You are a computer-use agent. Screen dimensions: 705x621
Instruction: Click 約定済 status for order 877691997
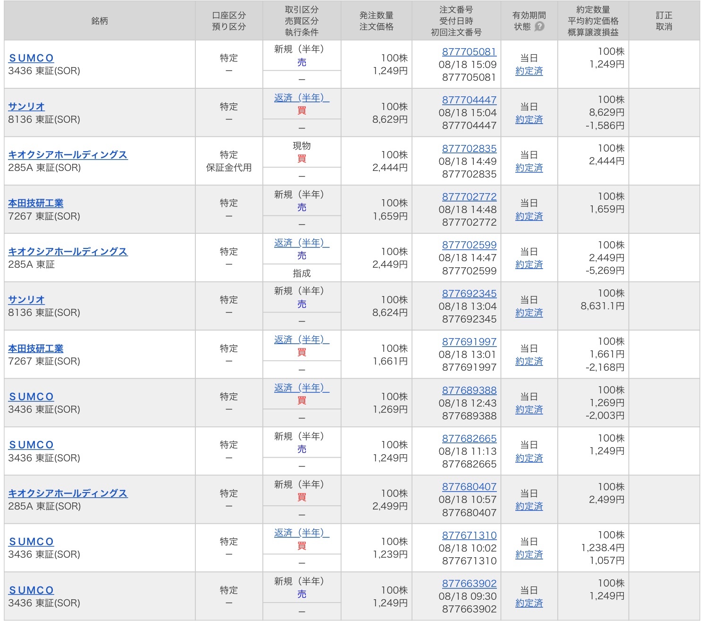point(529,361)
